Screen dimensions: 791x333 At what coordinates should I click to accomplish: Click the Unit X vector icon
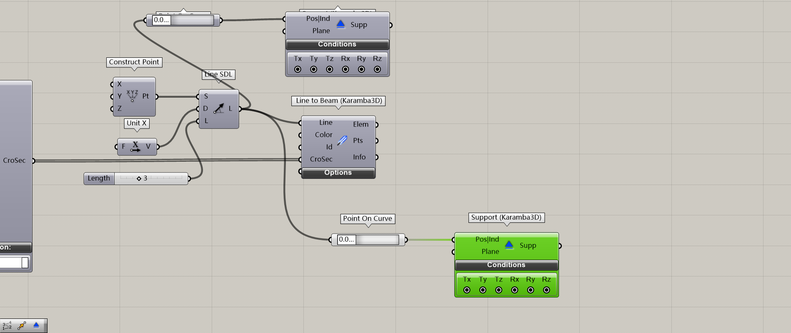(135, 146)
